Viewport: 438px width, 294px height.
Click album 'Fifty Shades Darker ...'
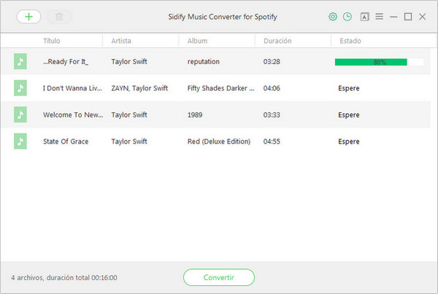(220, 88)
